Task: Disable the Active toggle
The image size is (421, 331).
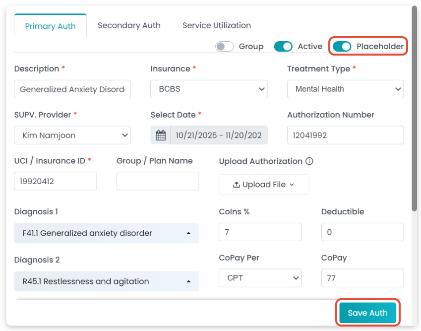Action: pyautogui.click(x=283, y=46)
